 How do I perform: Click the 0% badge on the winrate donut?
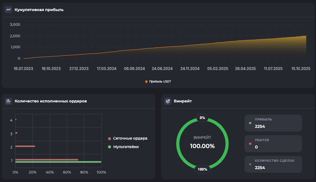[x=202, y=118]
